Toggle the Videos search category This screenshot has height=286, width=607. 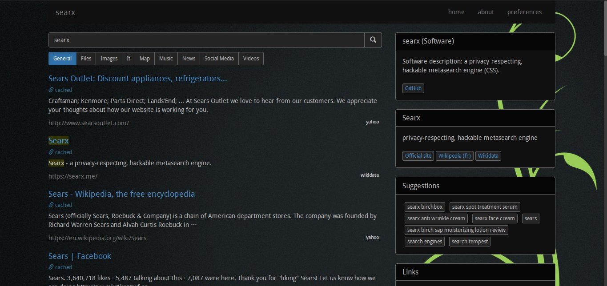coord(251,58)
